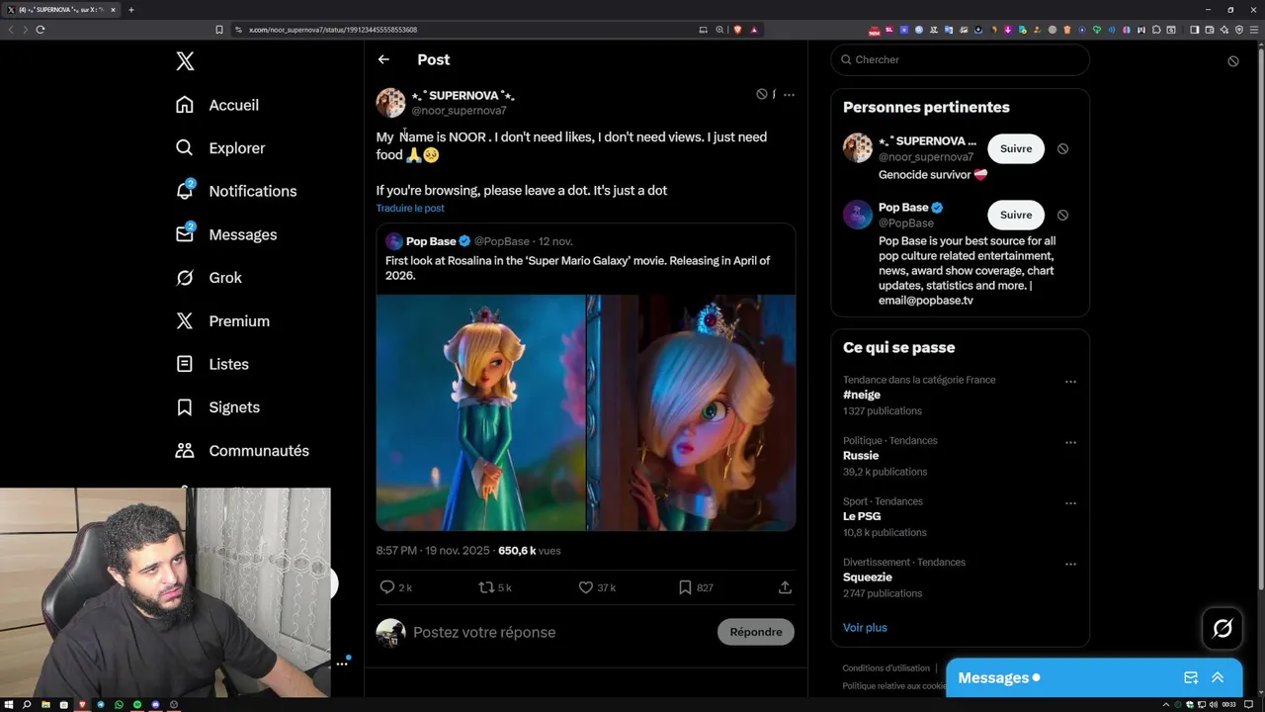
Task: Click the Windows Start button
Action: (9, 704)
